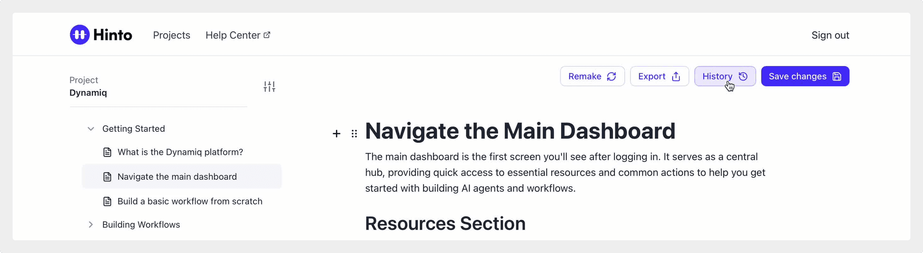Click the plus icon to add block
Screen dimensions: 923x253
coord(337,134)
